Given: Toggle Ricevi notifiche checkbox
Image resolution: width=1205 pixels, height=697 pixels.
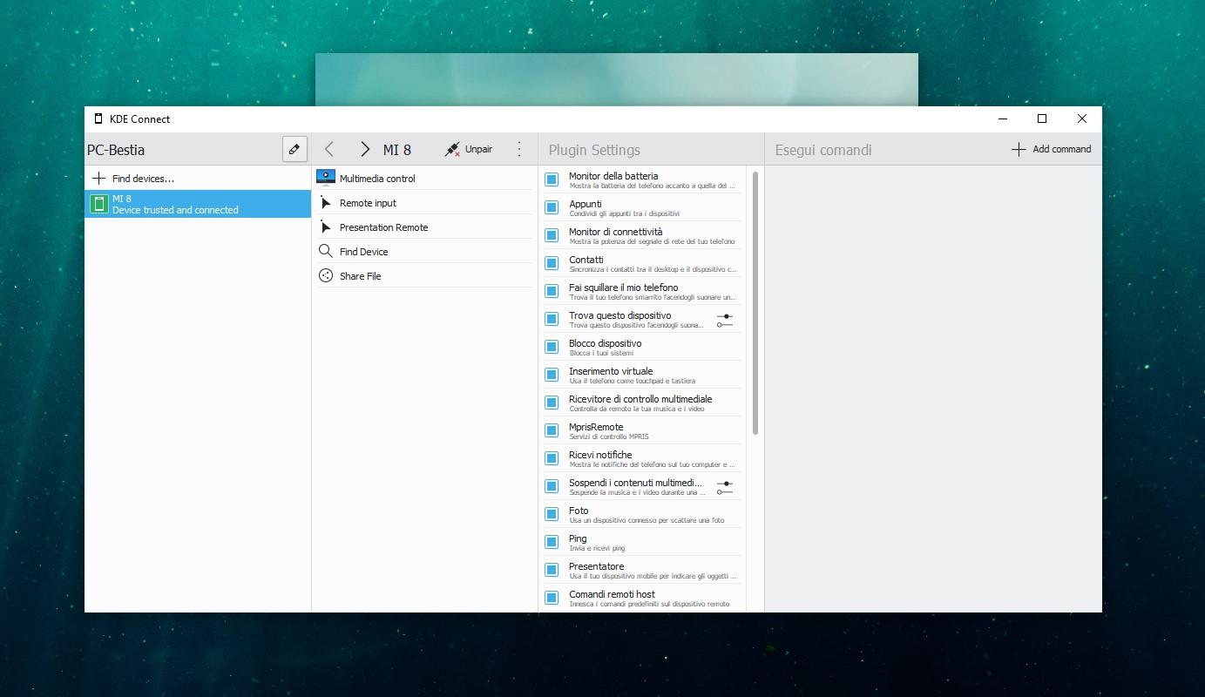Looking at the screenshot, I should point(552,458).
